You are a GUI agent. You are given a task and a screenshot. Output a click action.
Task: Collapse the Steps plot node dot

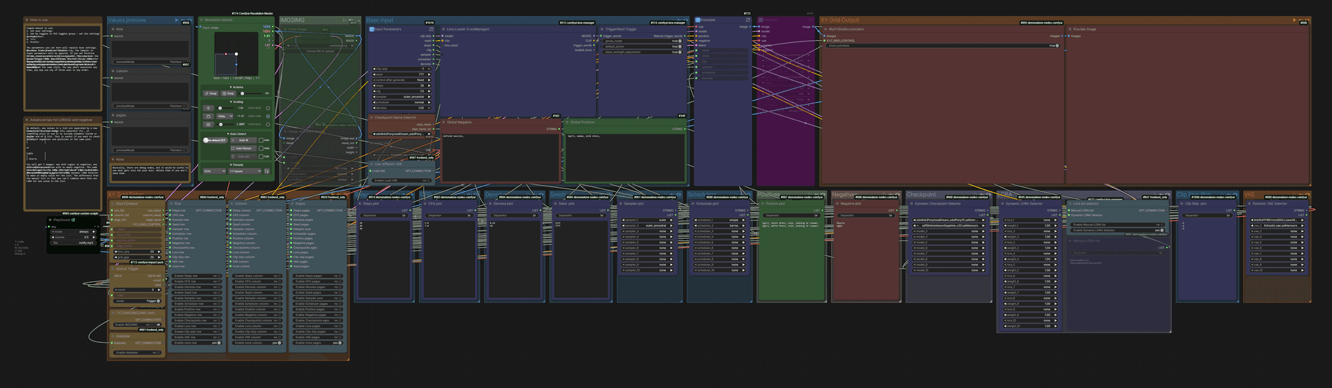pos(360,204)
